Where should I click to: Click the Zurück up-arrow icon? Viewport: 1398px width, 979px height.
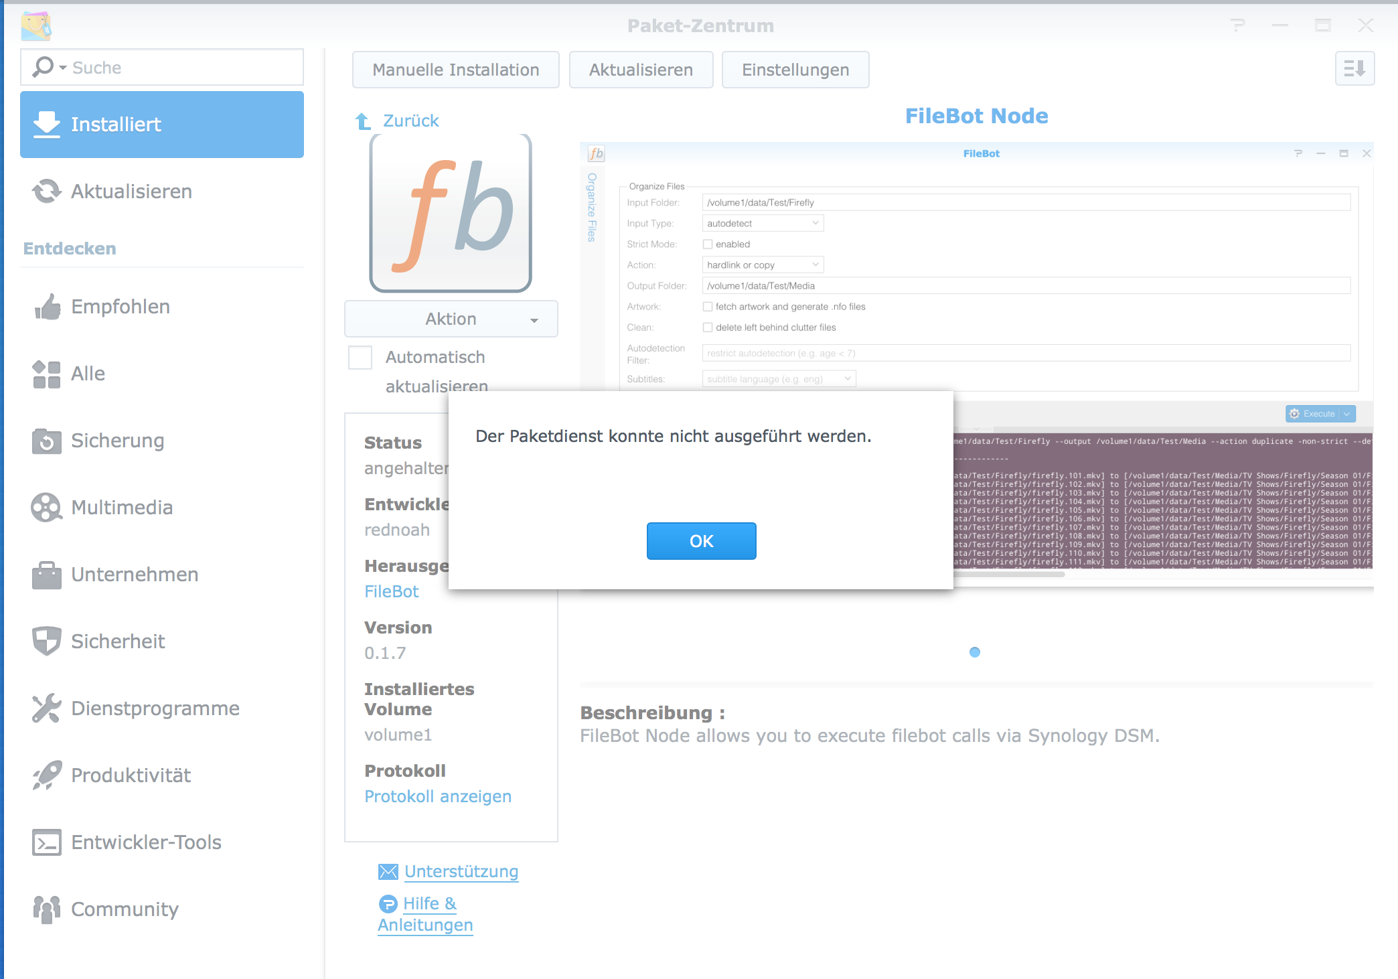[363, 121]
